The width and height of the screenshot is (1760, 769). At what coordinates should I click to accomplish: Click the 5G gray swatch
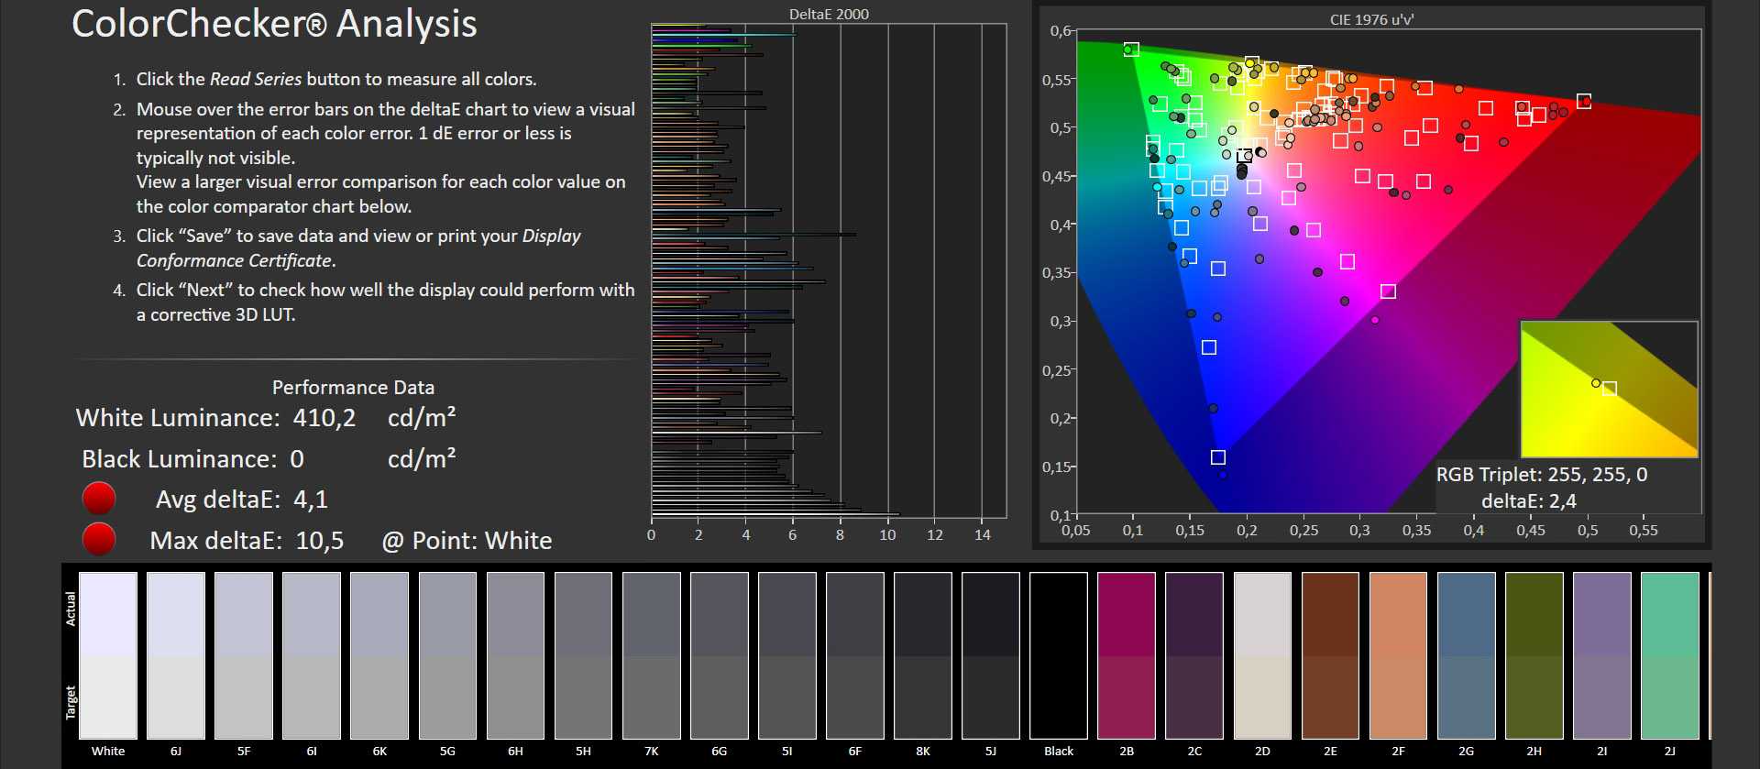pyautogui.click(x=447, y=655)
